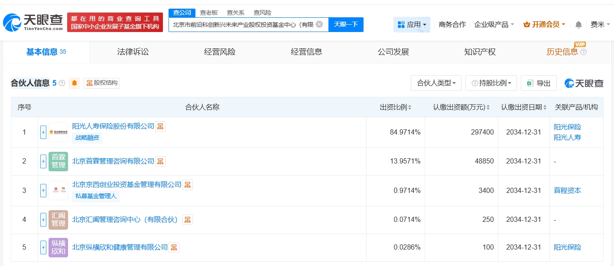The width and height of the screenshot is (614, 266).
Task: Open equity structure icon for 北京汇阖管理咨询中心
Action: click(188, 220)
